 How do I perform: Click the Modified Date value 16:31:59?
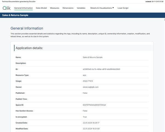pos(91,129)
